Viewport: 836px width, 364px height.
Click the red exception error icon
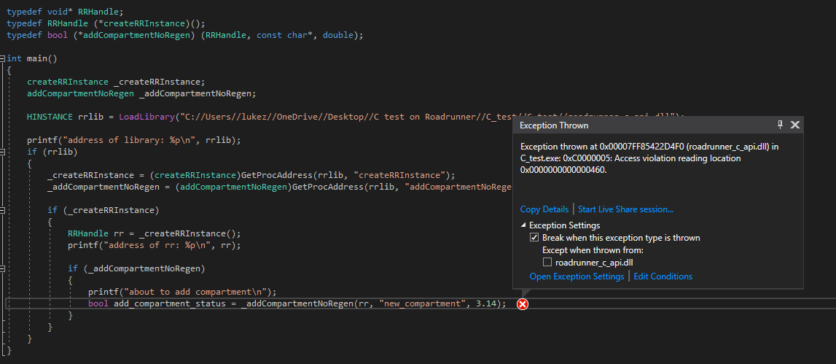(x=523, y=304)
